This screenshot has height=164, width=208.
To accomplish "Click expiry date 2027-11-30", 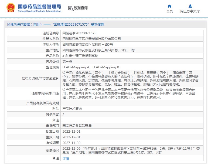I will tap(71, 143).
